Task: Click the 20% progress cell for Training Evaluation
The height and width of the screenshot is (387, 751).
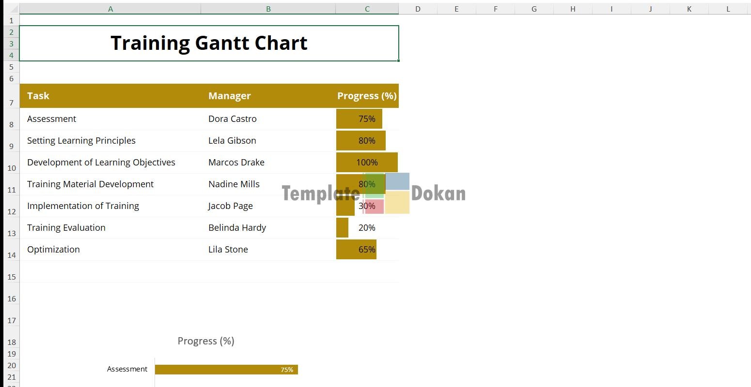Action: 367,228
